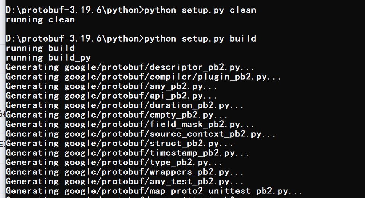Viewport: 365px width, 198px height.
Task: Click the 'python setup.py clean' command line
Action: pyautogui.click(x=131, y=10)
